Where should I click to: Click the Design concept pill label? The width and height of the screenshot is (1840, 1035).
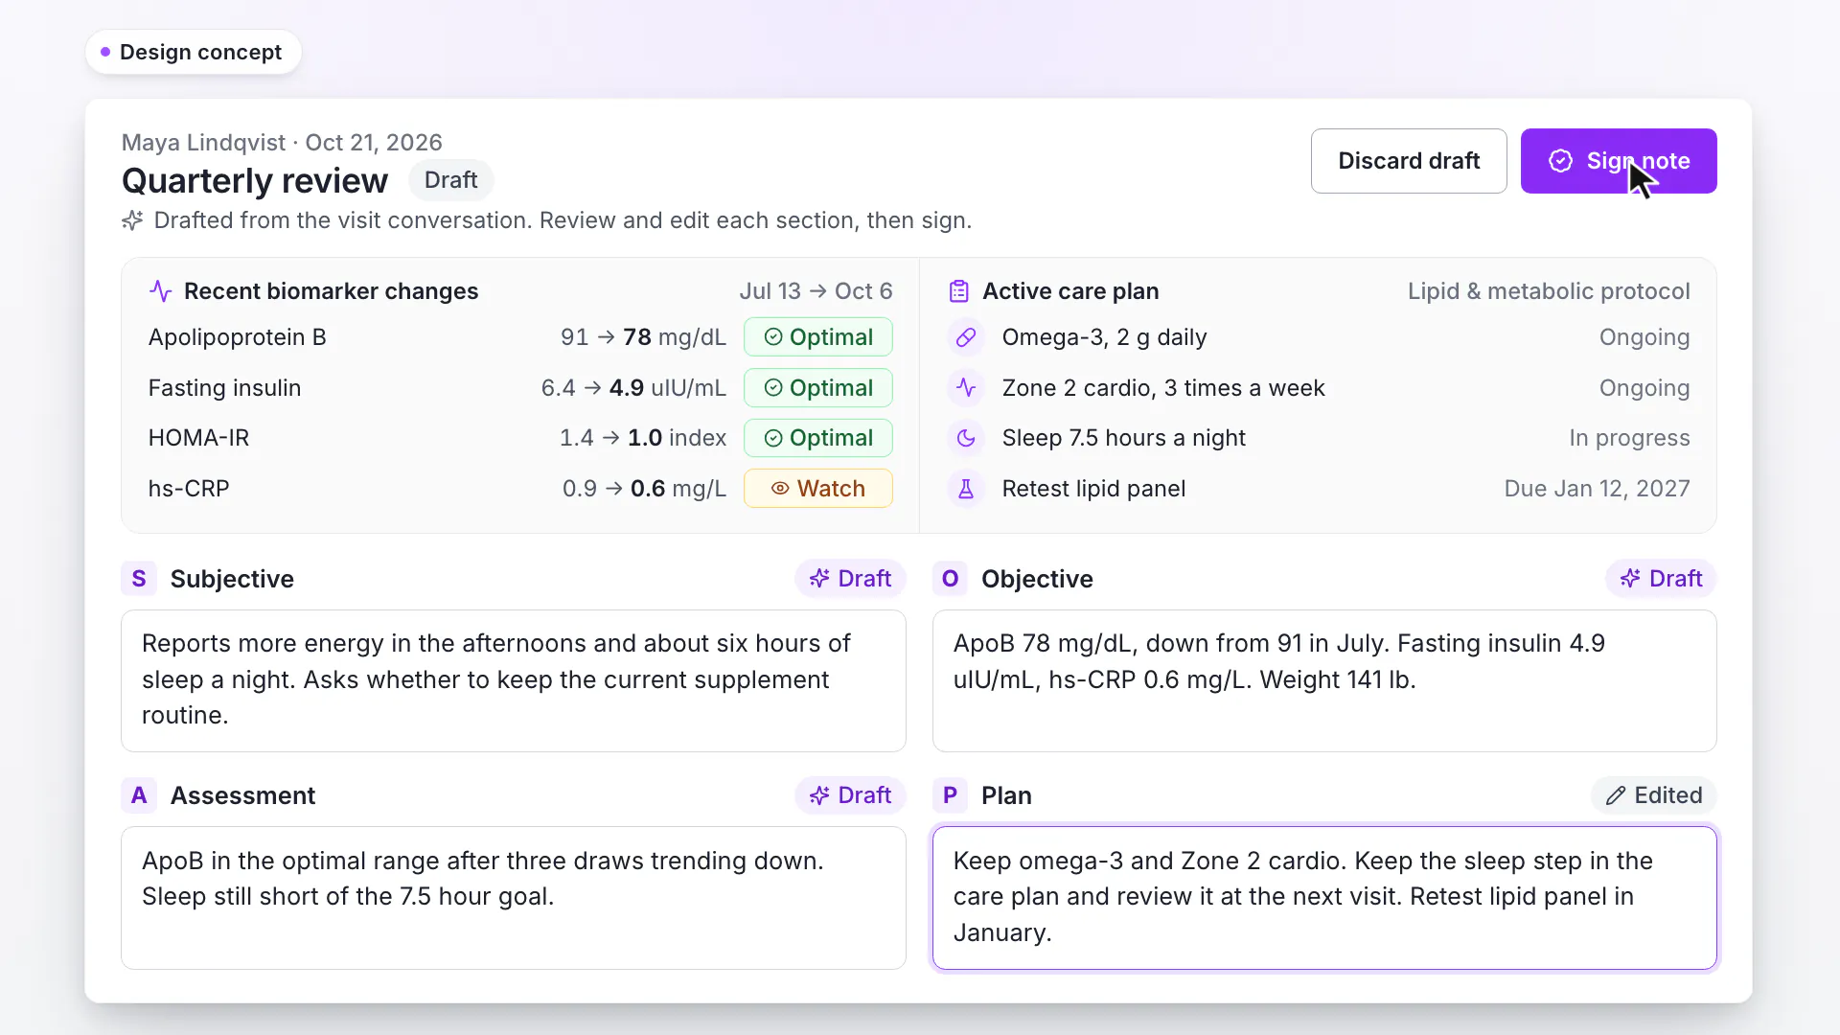pos(194,52)
